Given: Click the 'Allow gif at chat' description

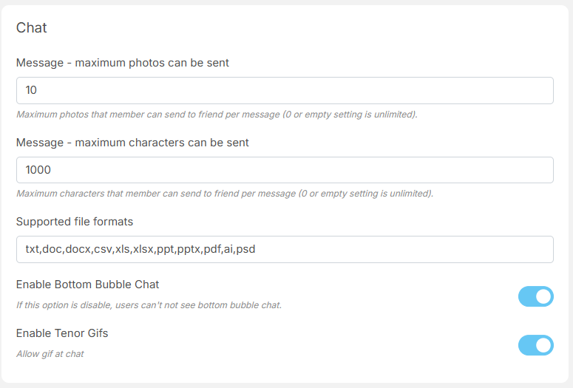Looking at the screenshot, I should click(50, 354).
